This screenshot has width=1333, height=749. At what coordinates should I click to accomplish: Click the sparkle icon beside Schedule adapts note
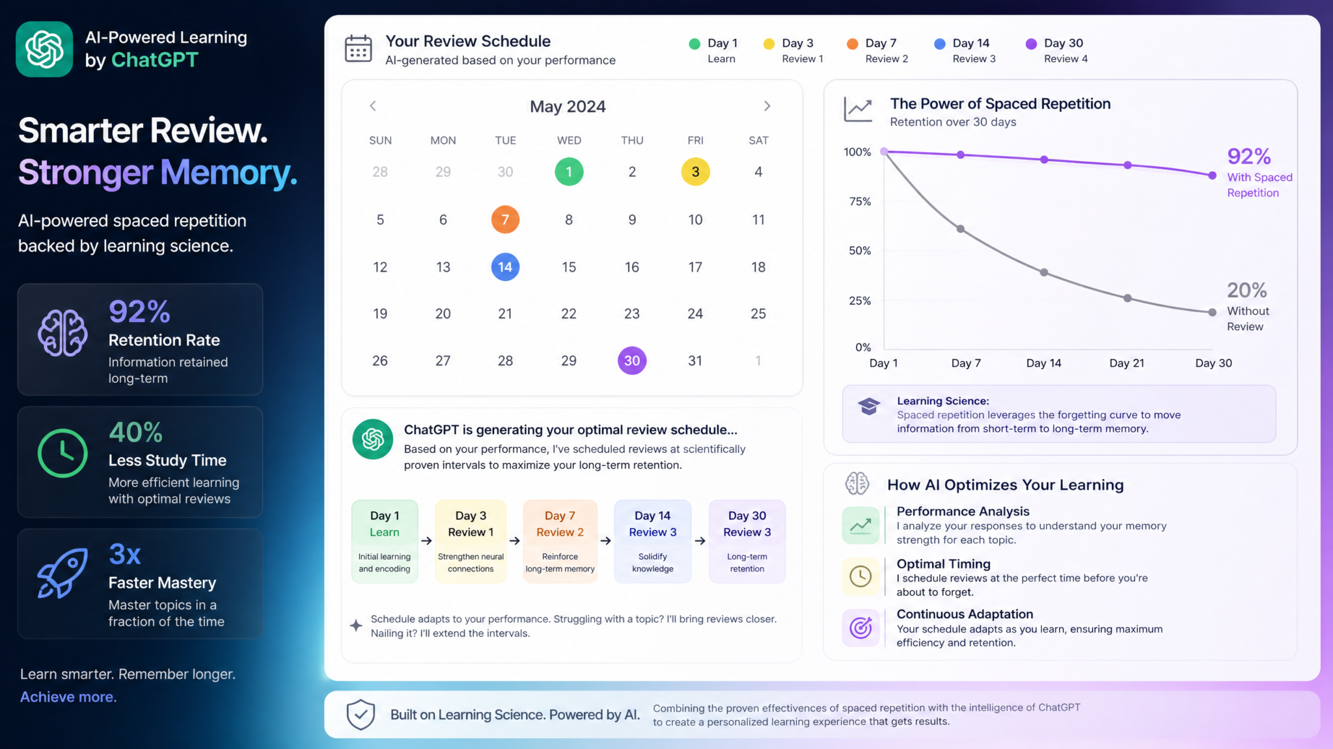point(356,625)
